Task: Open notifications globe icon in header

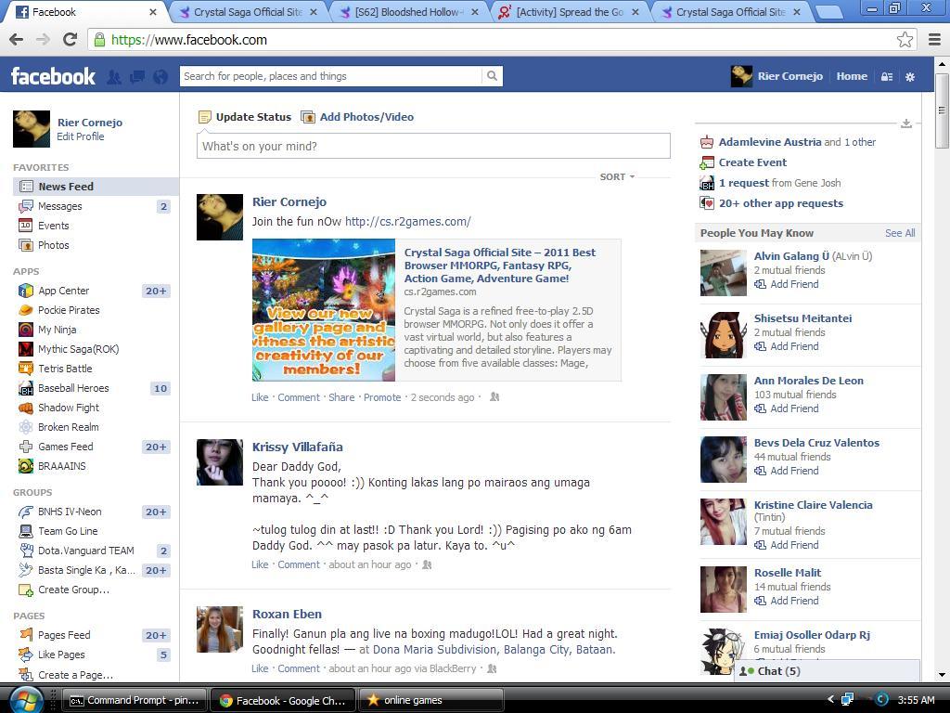Action: pyautogui.click(x=160, y=77)
